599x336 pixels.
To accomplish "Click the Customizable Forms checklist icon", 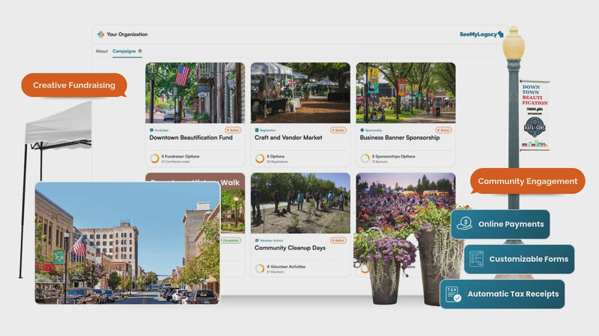I will click(x=475, y=259).
